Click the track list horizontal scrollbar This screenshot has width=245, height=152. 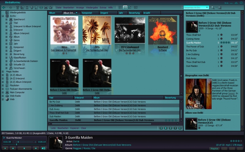click(101, 124)
